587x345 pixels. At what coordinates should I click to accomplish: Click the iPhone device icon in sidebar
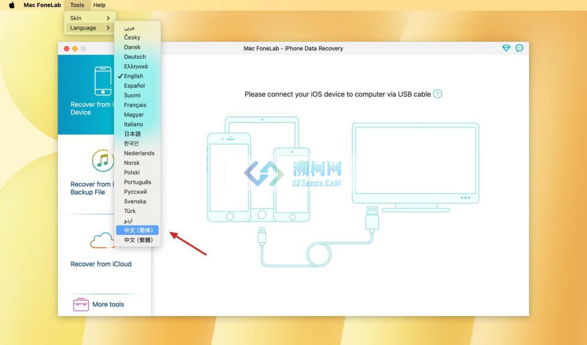[x=103, y=81]
